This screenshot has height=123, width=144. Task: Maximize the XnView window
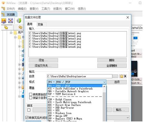140,3
